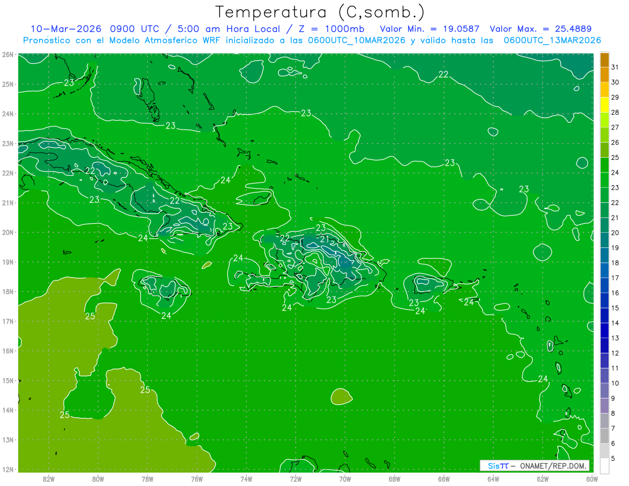Screen dimensions: 629x486
Task: Click the "0600UTC_13MAR2026" valid-until time
Action: coord(552,40)
